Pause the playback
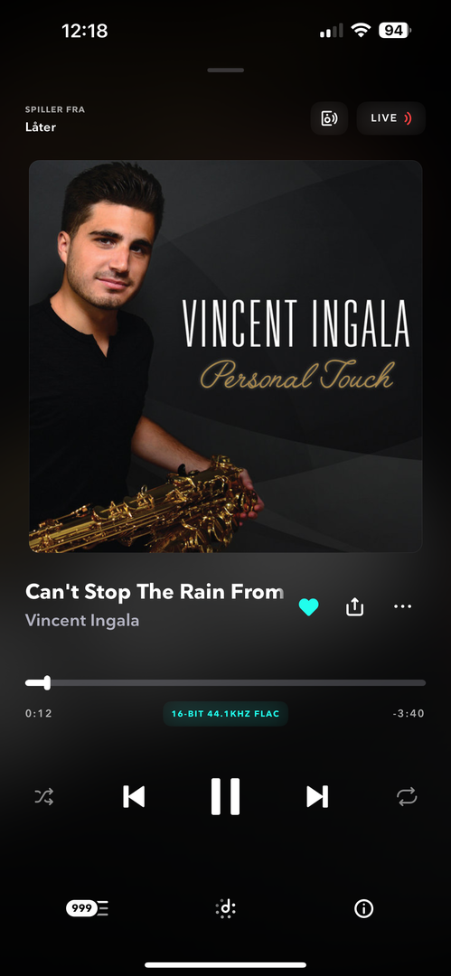The width and height of the screenshot is (451, 976). click(x=226, y=797)
